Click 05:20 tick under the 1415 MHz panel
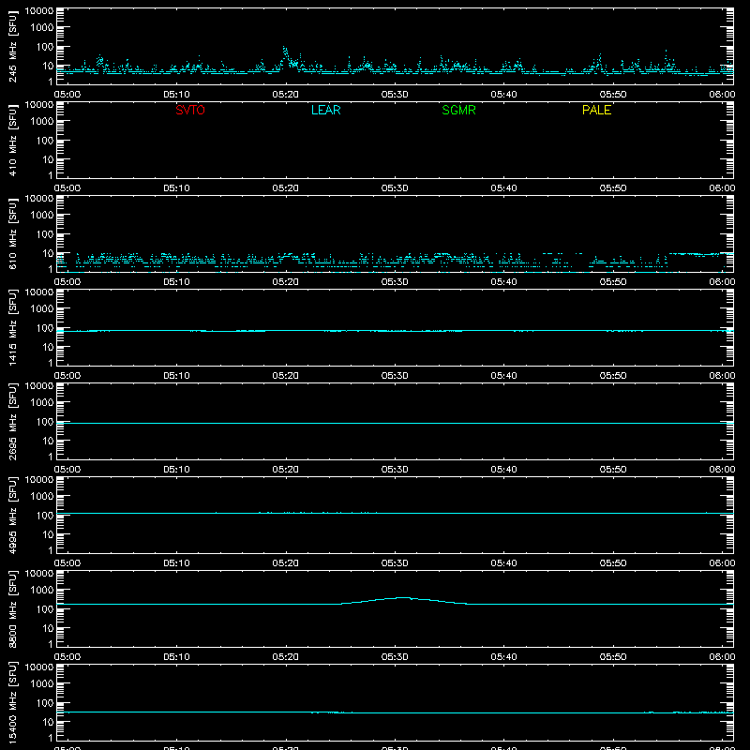 coord(286,376)
